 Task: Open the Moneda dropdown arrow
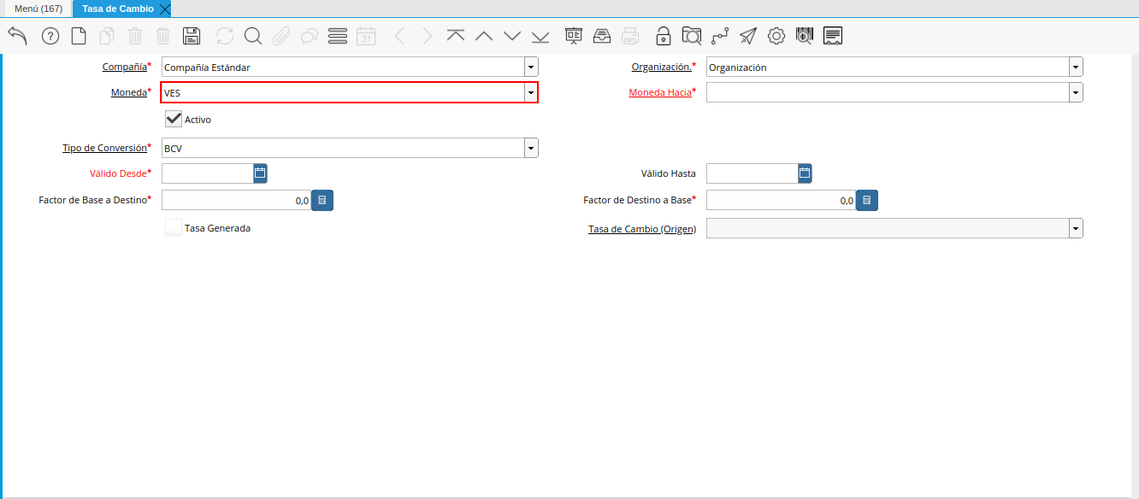[x=531, y=92]
